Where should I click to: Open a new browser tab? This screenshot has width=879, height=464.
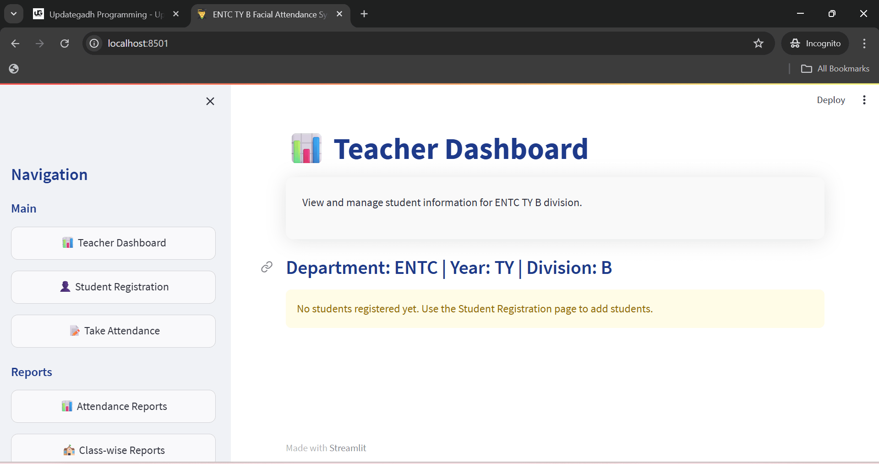[364, 14]
